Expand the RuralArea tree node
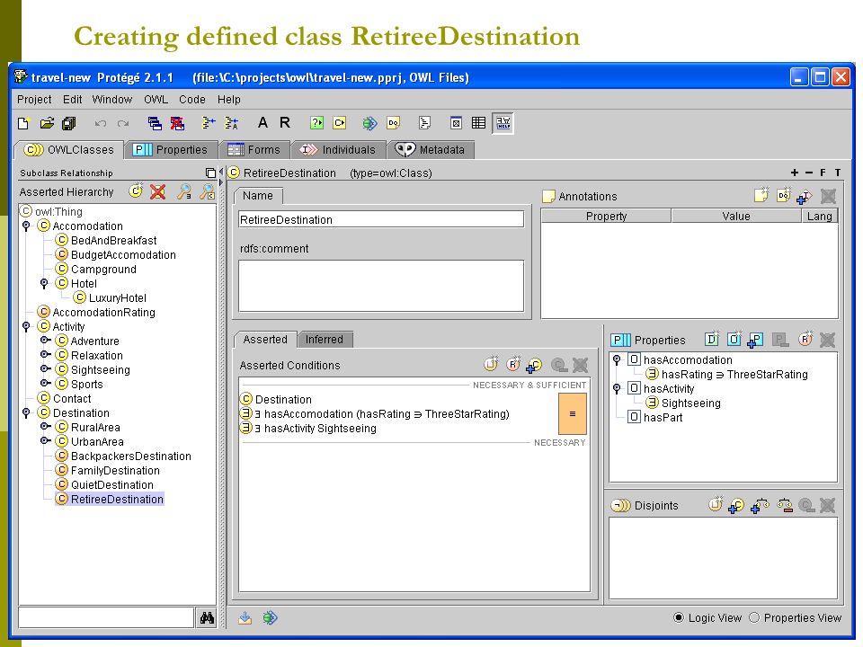This screenshot has width=863, height=647. point(45,426)
